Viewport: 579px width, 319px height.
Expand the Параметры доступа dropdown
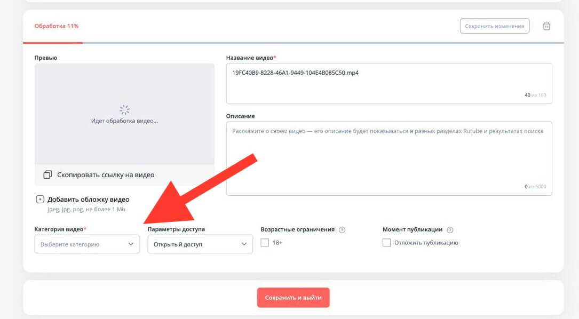click(x=200, y=244)
